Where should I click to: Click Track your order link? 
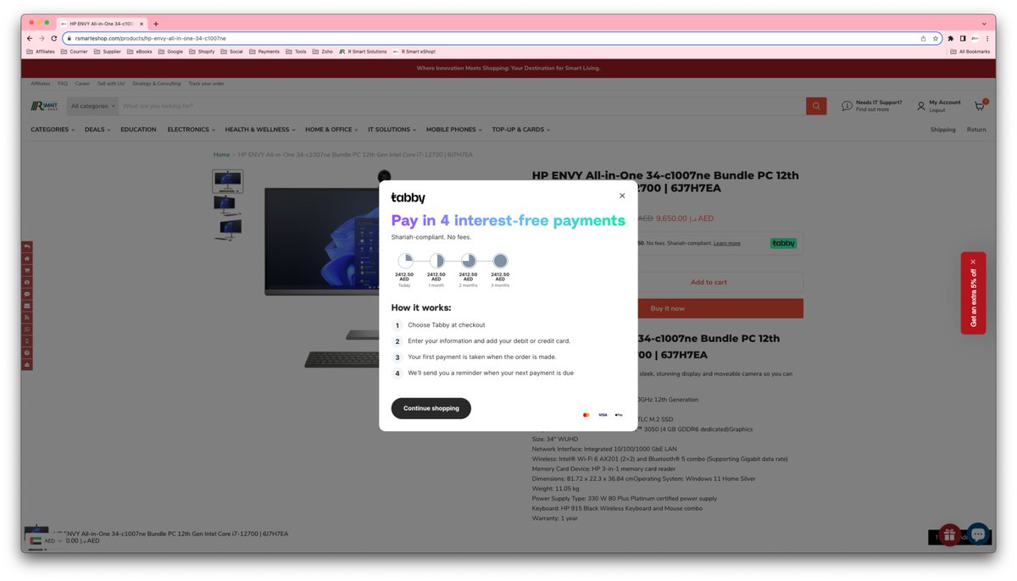(206, 84)
